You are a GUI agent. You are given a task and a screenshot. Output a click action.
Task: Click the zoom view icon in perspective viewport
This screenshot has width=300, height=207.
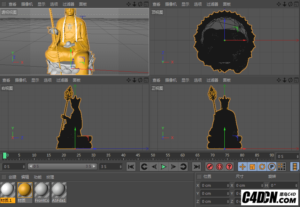point(134,4)
